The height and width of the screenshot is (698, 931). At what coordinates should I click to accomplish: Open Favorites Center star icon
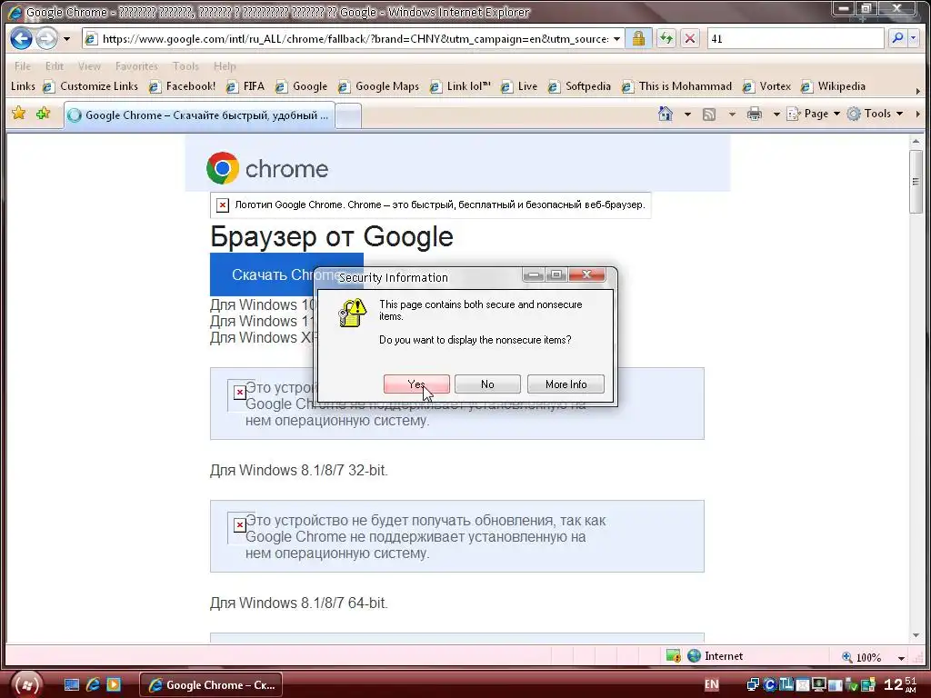point(19,114)
